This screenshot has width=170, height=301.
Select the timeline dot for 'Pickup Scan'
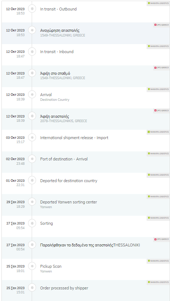point(32,266)
